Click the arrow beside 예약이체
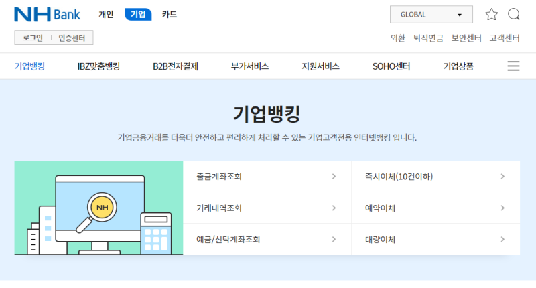Viewport: 536px width, 288px height. 503,208
